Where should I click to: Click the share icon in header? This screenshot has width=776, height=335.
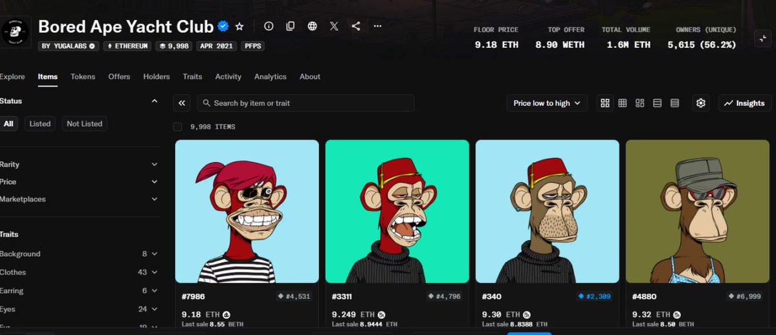click(356, 26)
